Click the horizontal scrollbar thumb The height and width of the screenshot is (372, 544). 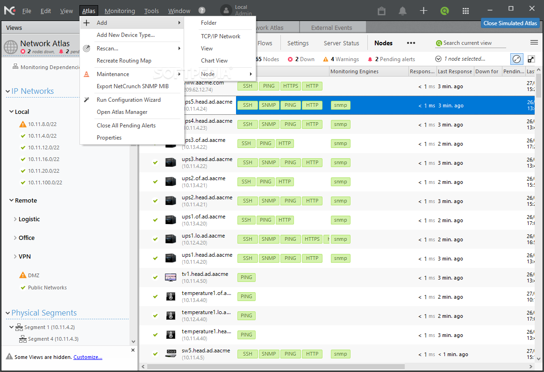pos(276,366)
